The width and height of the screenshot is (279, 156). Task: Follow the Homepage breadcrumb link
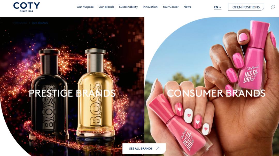20,23
